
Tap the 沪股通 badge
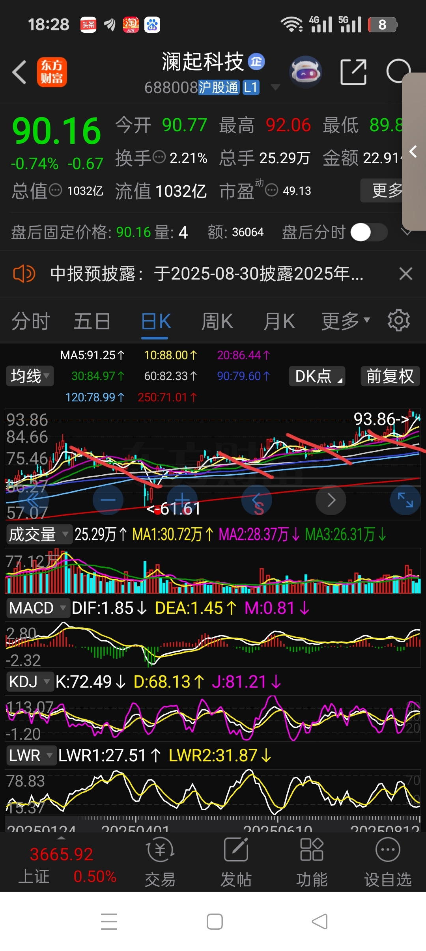[219, 87]
